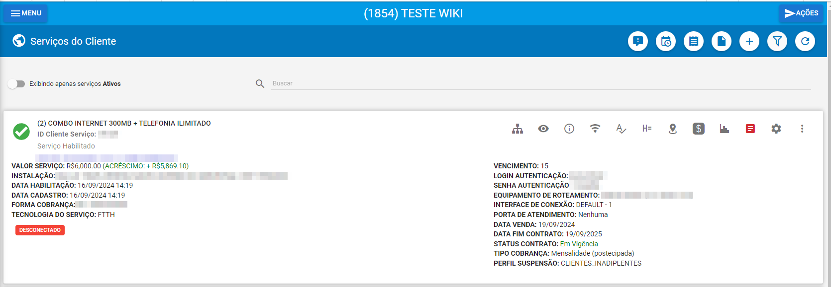831x287 pixels.
Task: Click TIPO COBRANÇA Mensalidade (postecipada) text
Action: click(593, 253)
